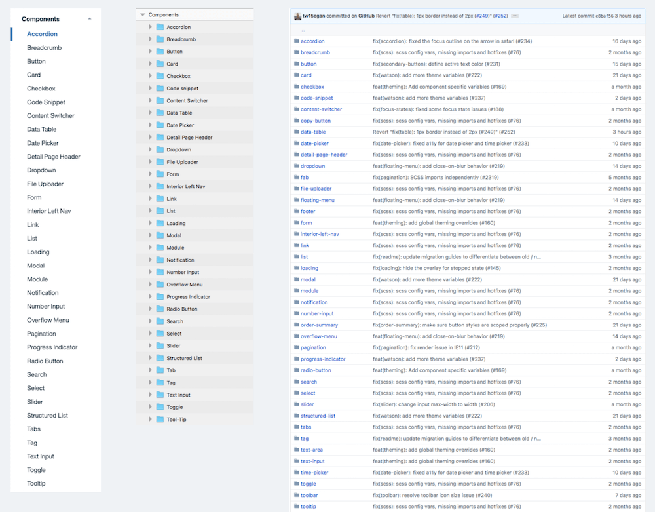Click commit message 'fix(toolbar): resolve toolbar icon size issue'
This screenshot has width=655, height=512.
(x=432, y=495)
